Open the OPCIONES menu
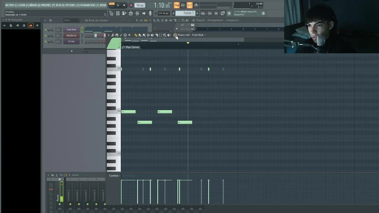The width and height of the screenshot is (379, 213). pos(73,5)
